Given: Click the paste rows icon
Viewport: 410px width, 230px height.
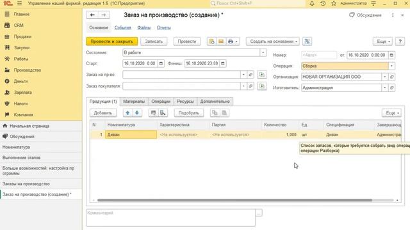Looking at the screenshot, I should click(x=224, y=113).
